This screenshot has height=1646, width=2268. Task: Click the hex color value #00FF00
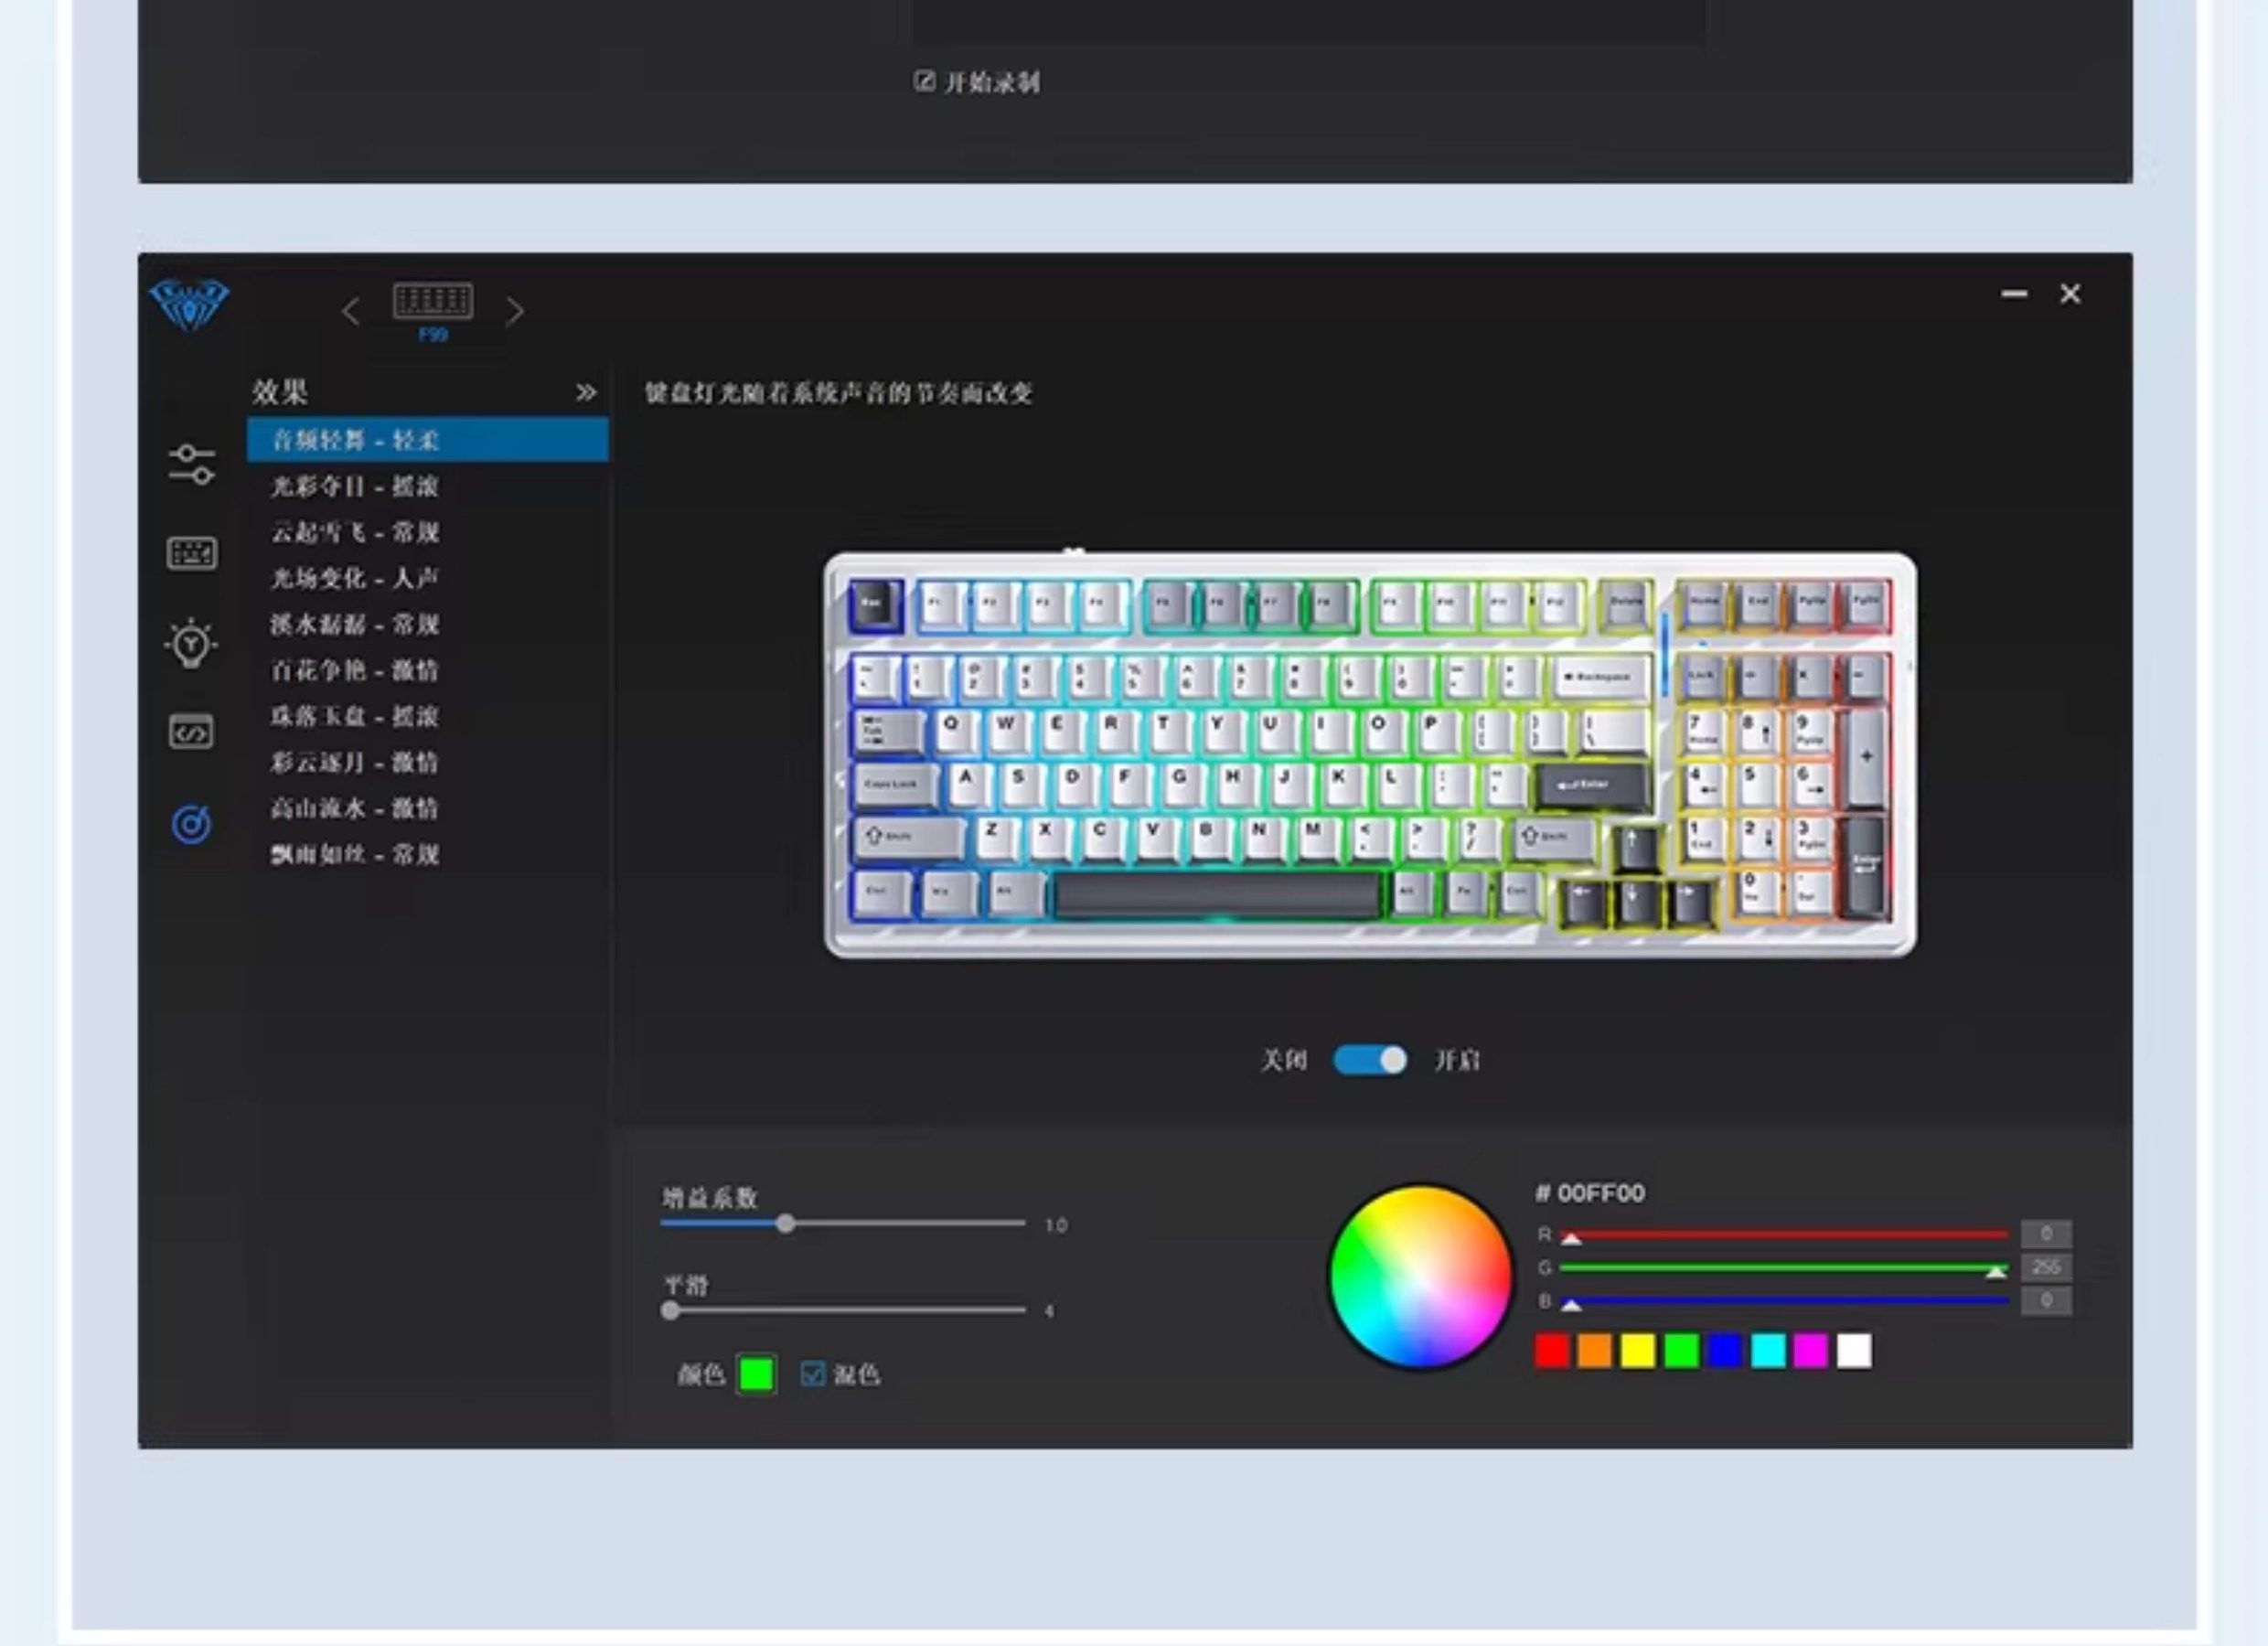point(1590,1193)
